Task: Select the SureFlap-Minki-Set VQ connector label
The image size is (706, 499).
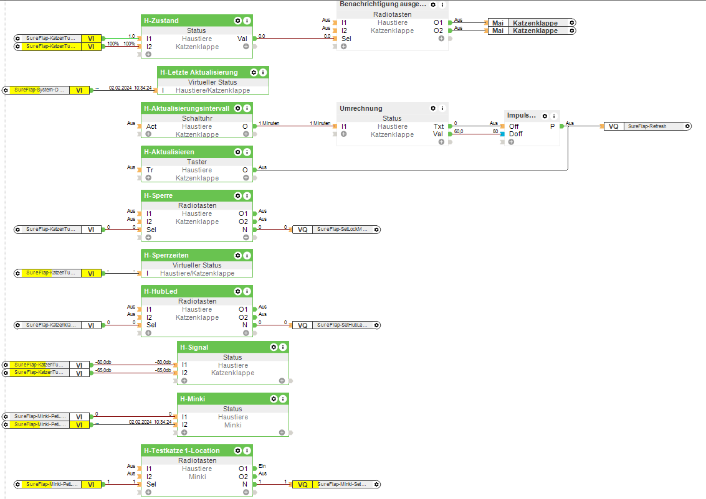Action: pos(341,484)
